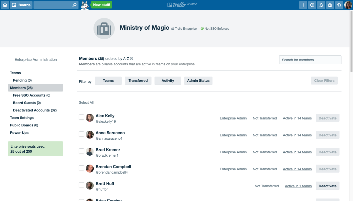Select Anna Saraceno's checkbox
The image size is (353, 201).
pyautogui.click(x=81, y=134)
